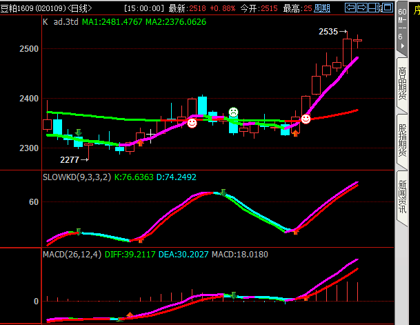The height and width of the screenshot is (325, 420).
Task: Click the DIFF:39.2117 value
Action: pos(130,254)
